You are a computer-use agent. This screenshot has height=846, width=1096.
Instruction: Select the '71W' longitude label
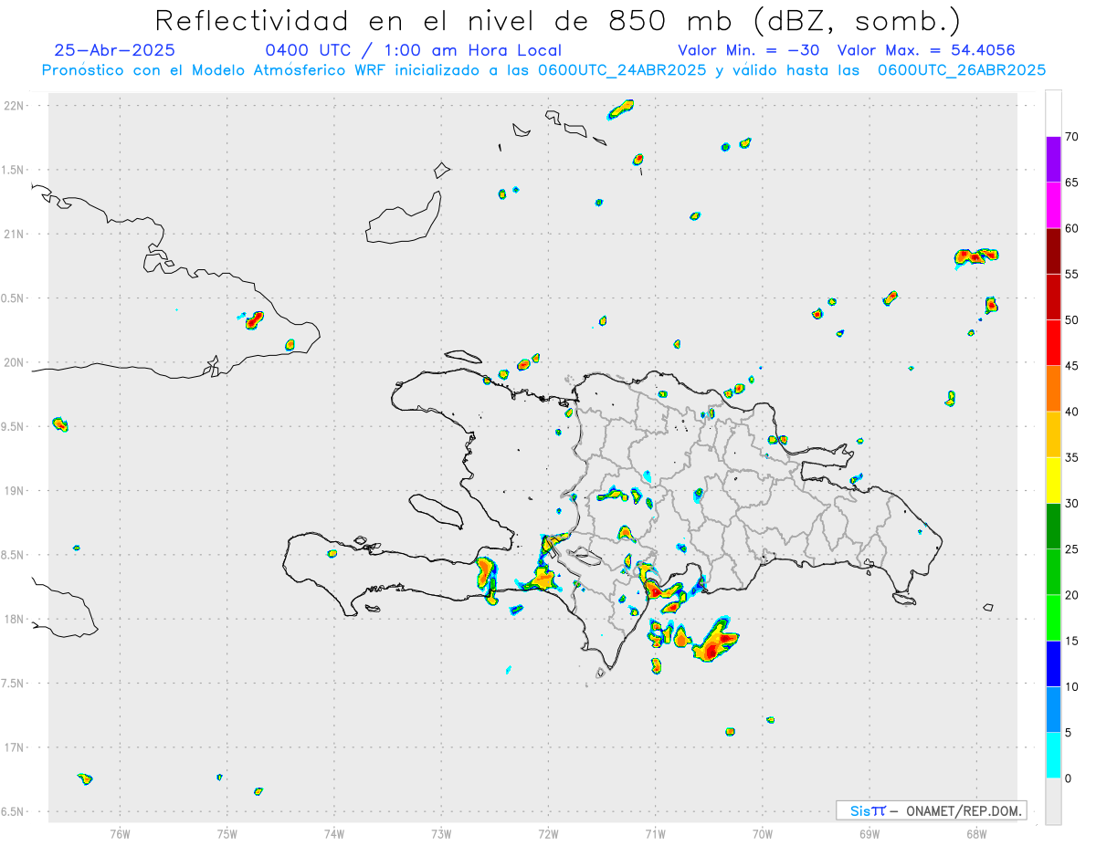tap(655, 833)
